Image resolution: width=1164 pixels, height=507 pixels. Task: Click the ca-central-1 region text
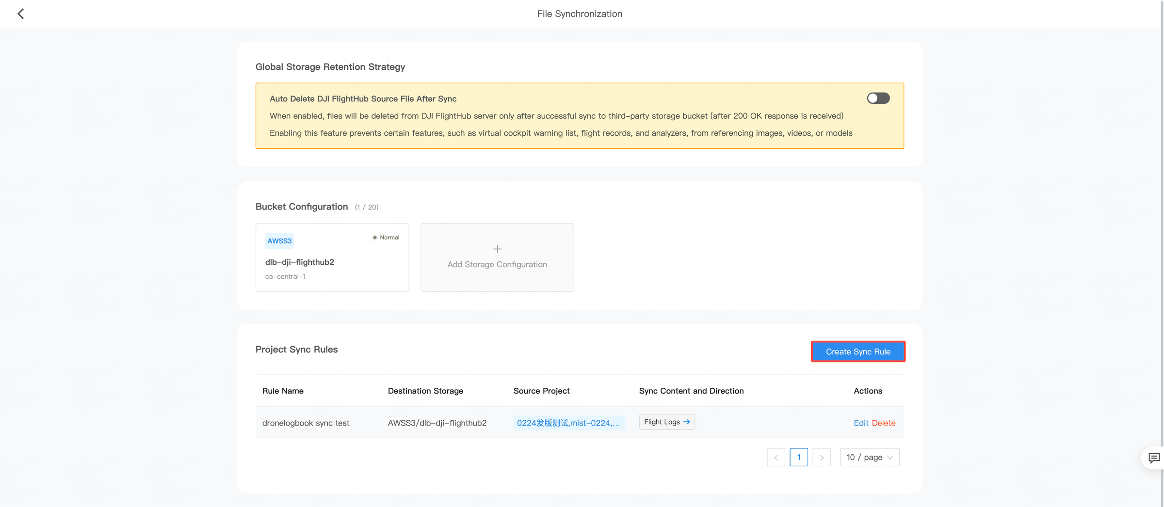pyautogui.click(x=285, y=276)
